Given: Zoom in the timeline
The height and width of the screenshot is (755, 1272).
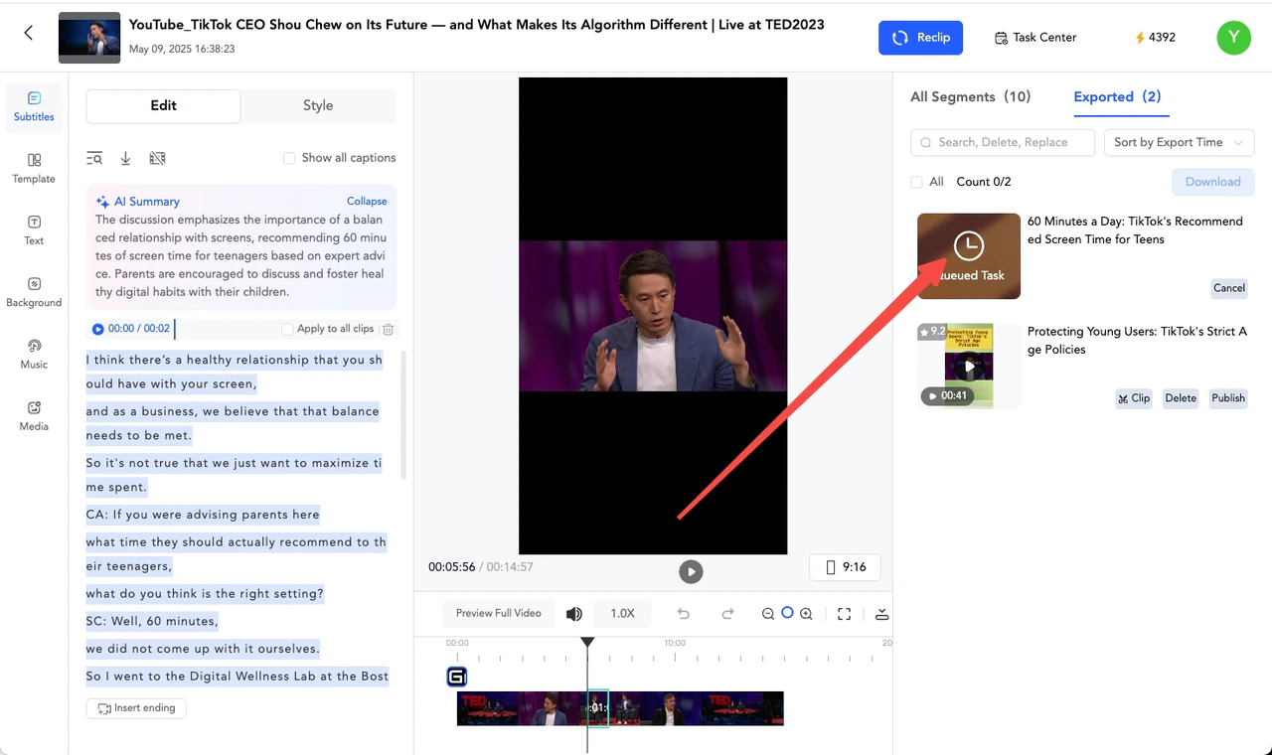Looking at the screenshot, I should click(806, 614).
